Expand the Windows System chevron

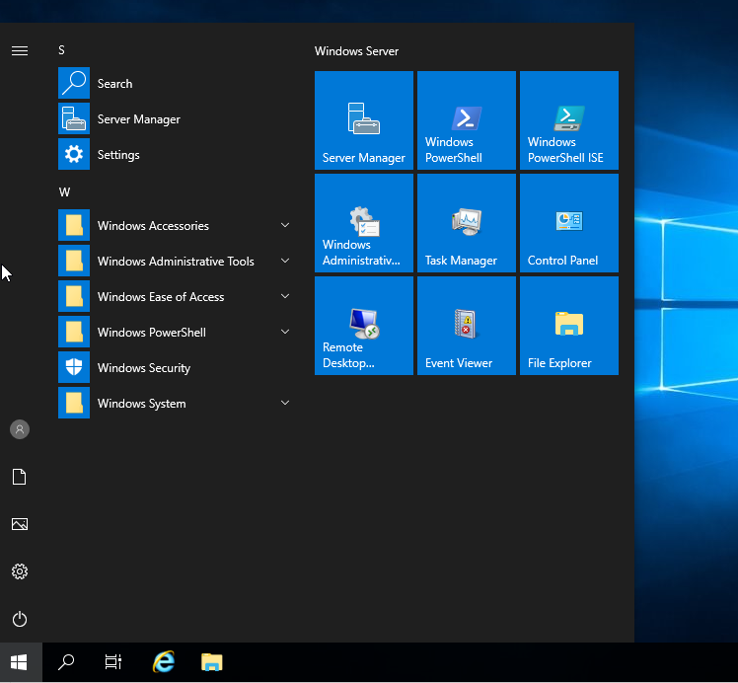(285, 403)
